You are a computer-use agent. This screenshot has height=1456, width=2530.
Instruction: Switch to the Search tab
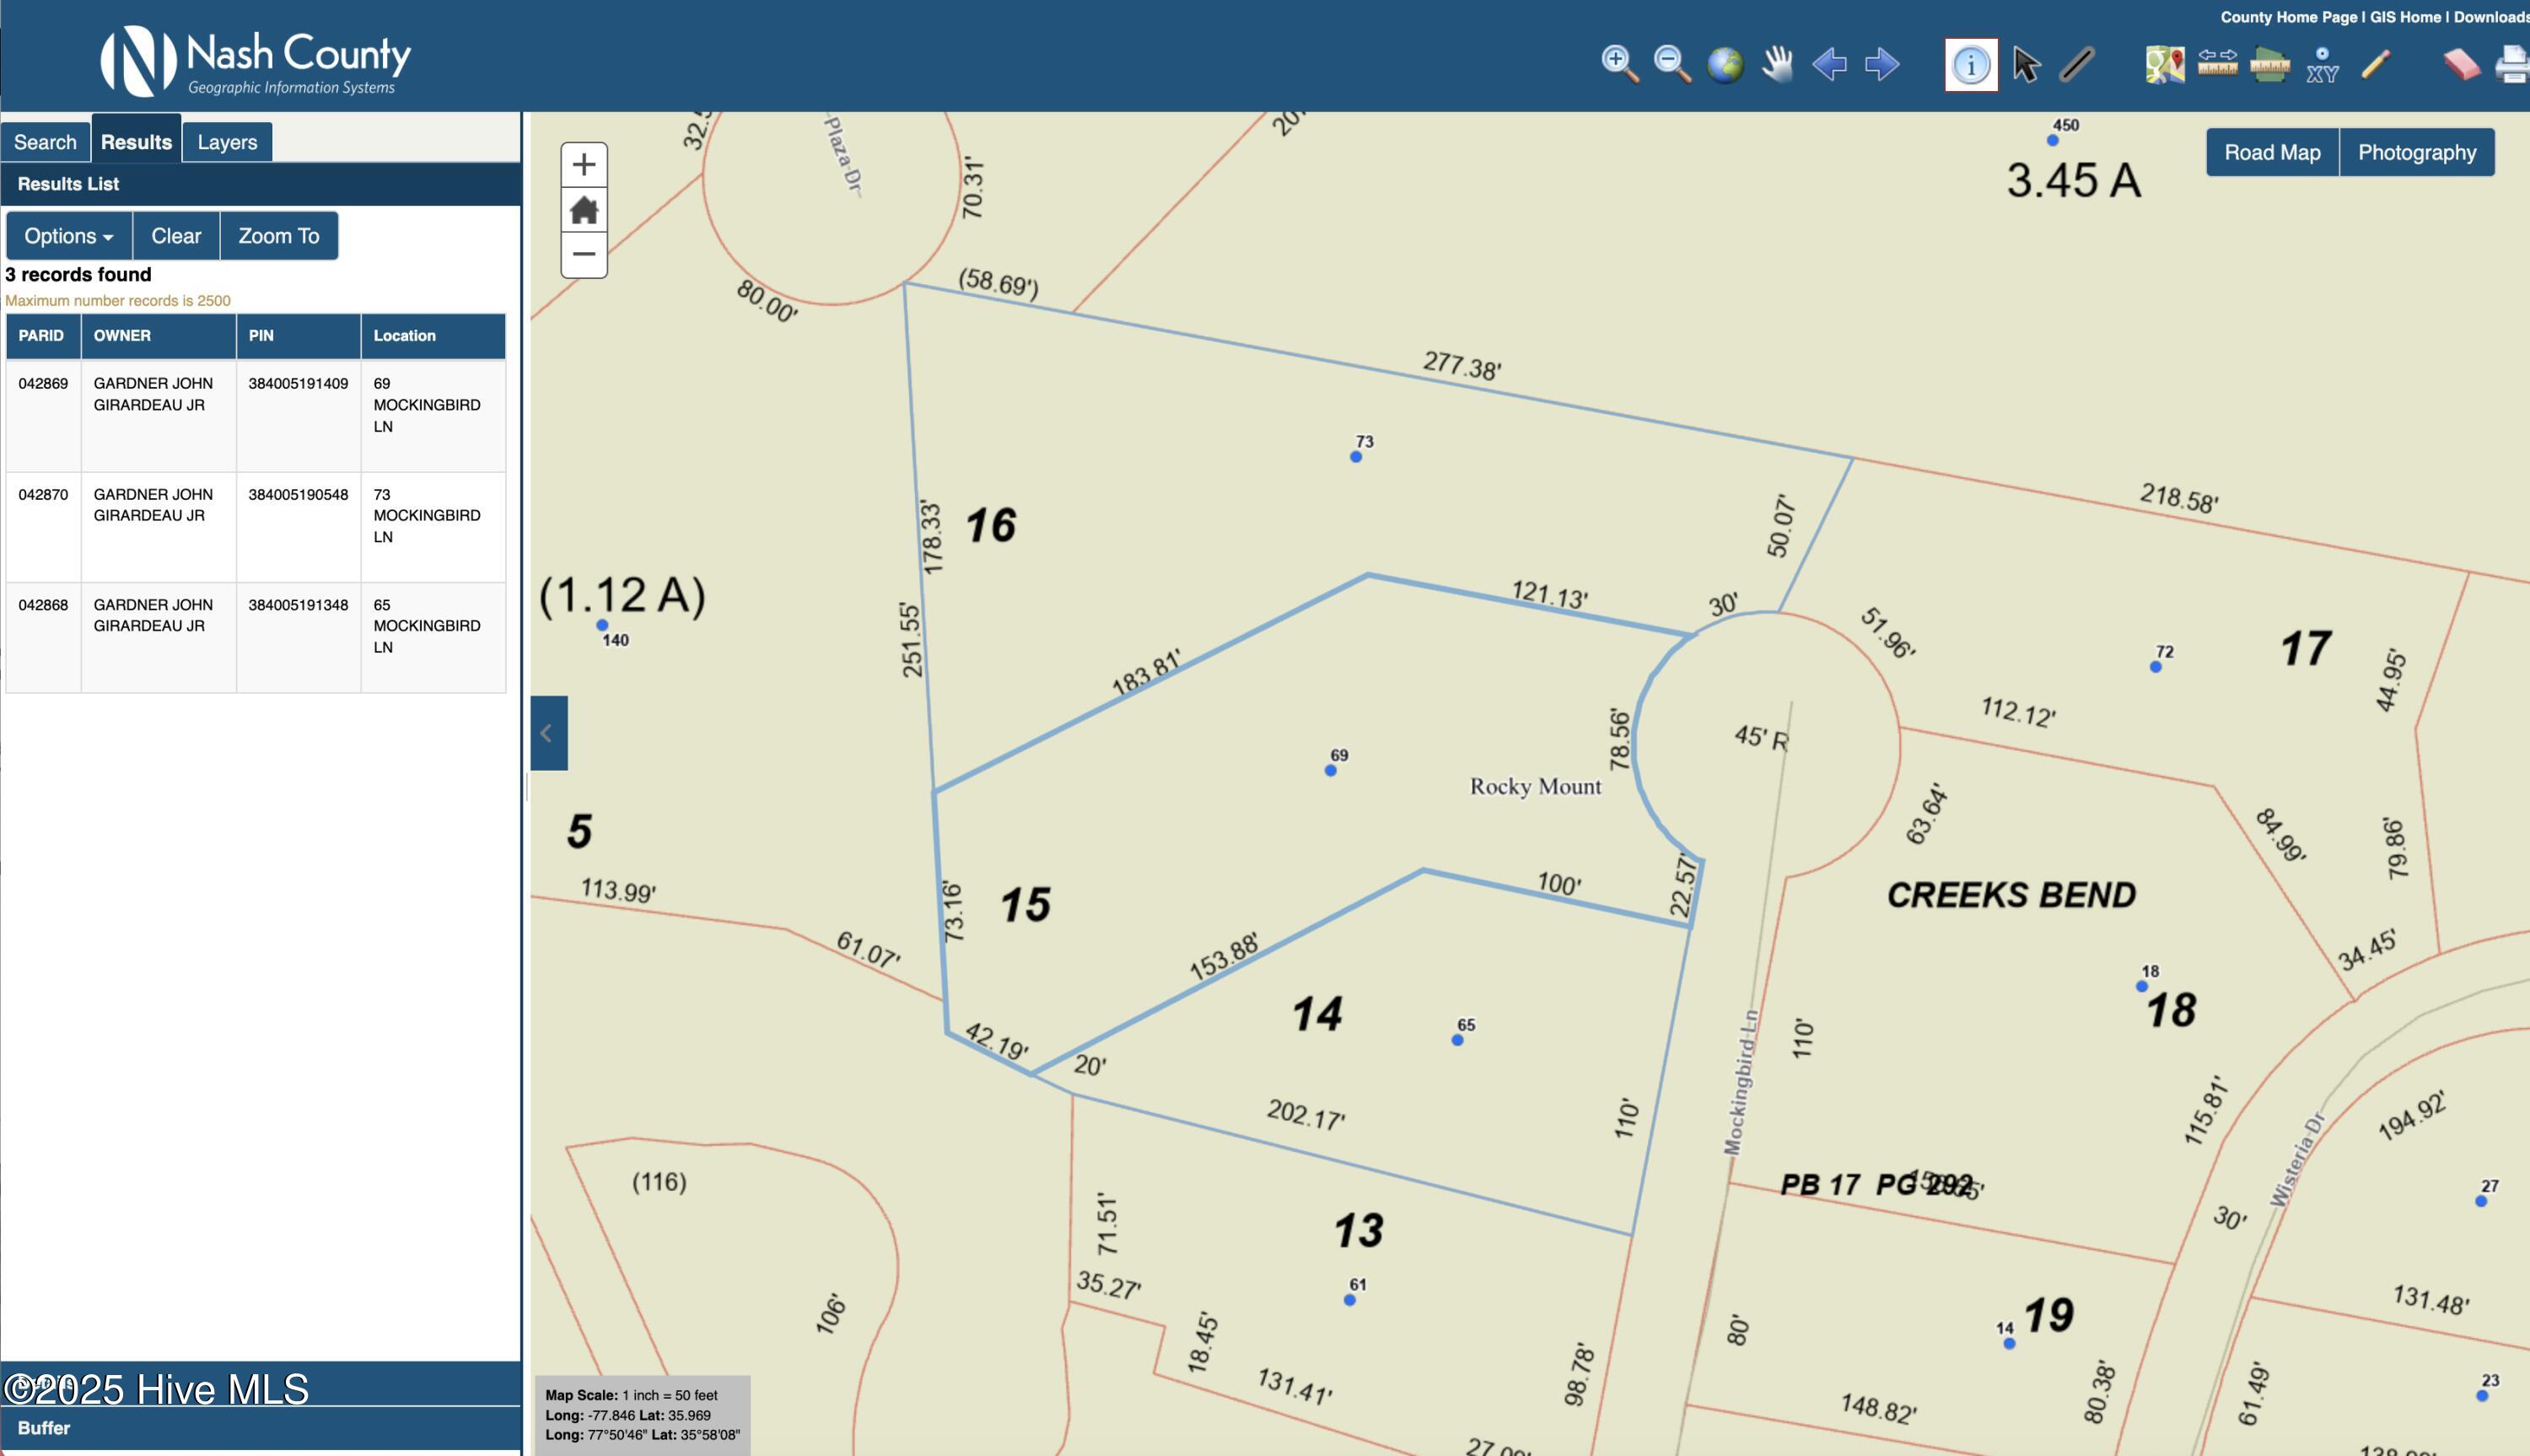tap(45, 142)
